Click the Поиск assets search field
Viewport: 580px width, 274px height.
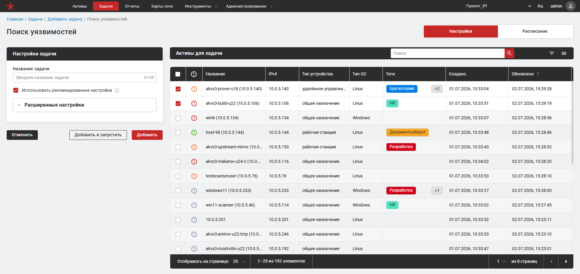click(x=448, y=53)
